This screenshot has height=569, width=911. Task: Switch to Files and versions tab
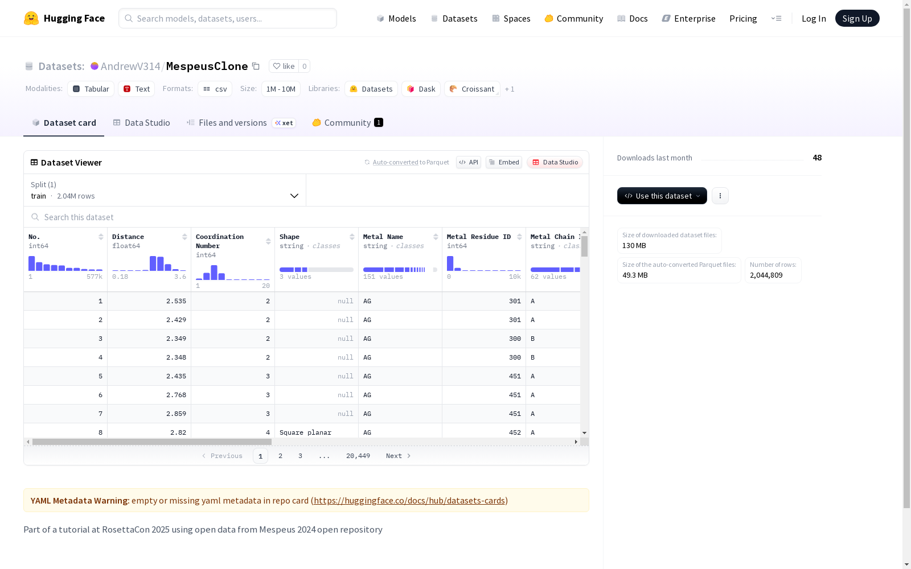(241, 123)
